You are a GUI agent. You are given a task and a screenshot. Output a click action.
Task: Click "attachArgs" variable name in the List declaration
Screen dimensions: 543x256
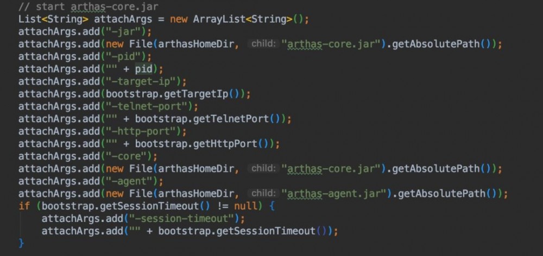click(123, 19)
